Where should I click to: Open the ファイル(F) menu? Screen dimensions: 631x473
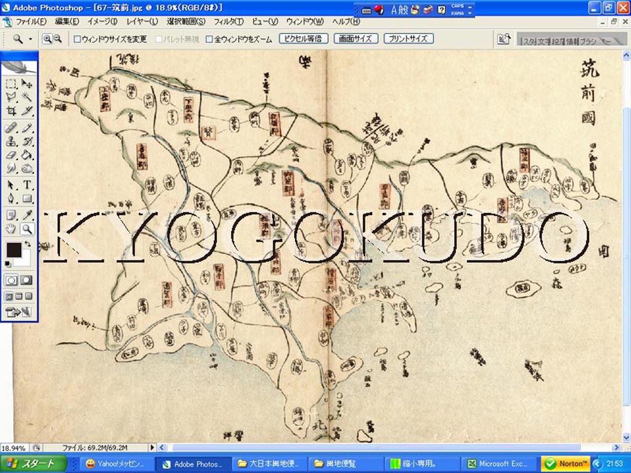click(31, 22)
